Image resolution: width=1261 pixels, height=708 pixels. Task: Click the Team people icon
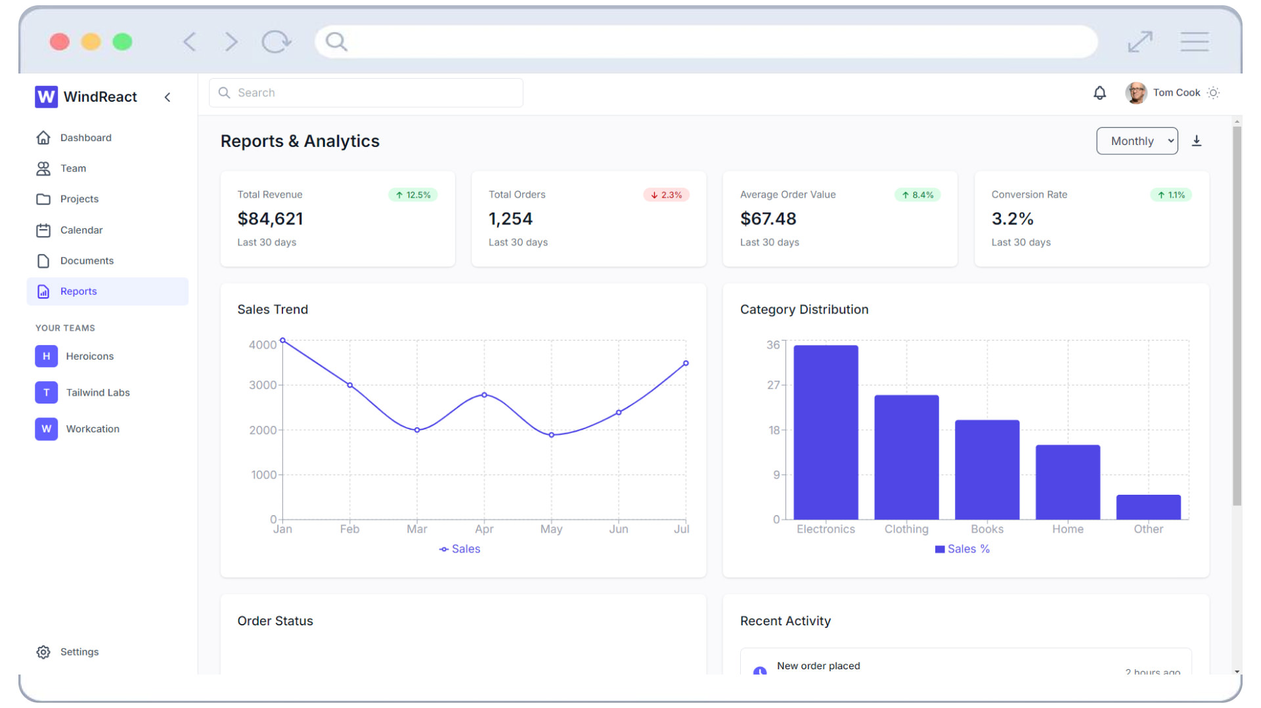43,169
